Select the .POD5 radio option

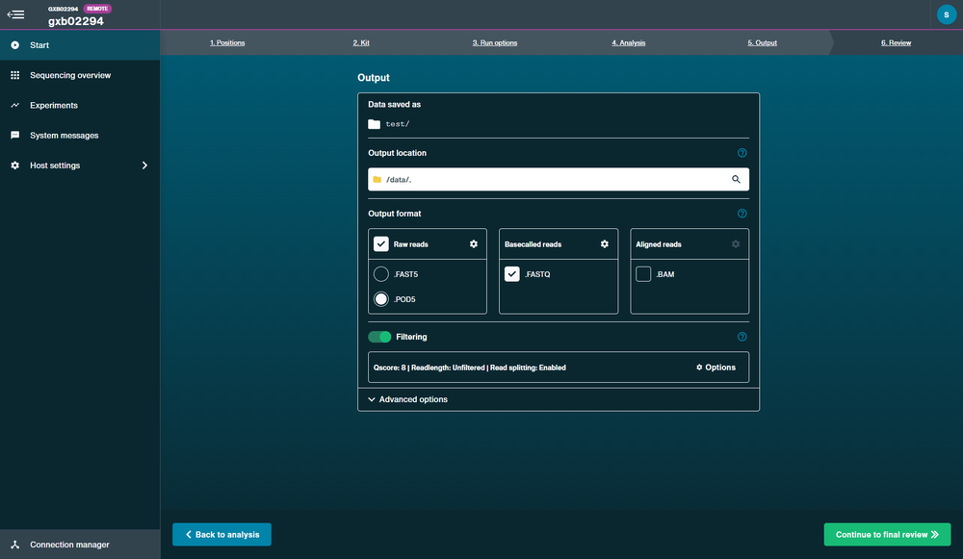tap(380, 299)
